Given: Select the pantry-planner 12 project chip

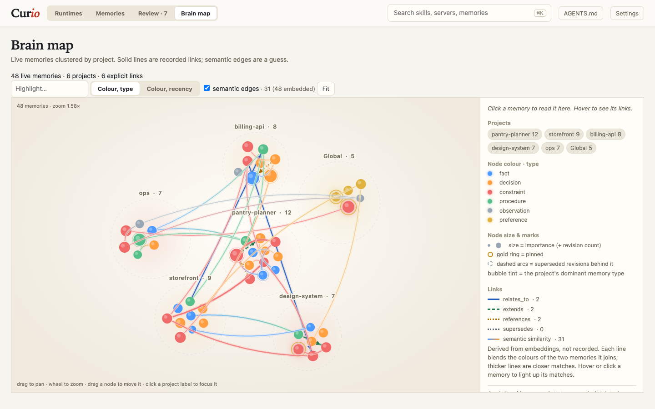Looking at the screenshot, I should 515,135.
